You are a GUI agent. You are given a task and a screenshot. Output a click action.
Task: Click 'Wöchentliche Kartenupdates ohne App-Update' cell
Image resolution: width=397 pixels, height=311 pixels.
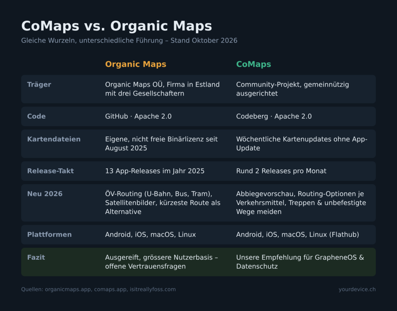click(x=302, y=144)
